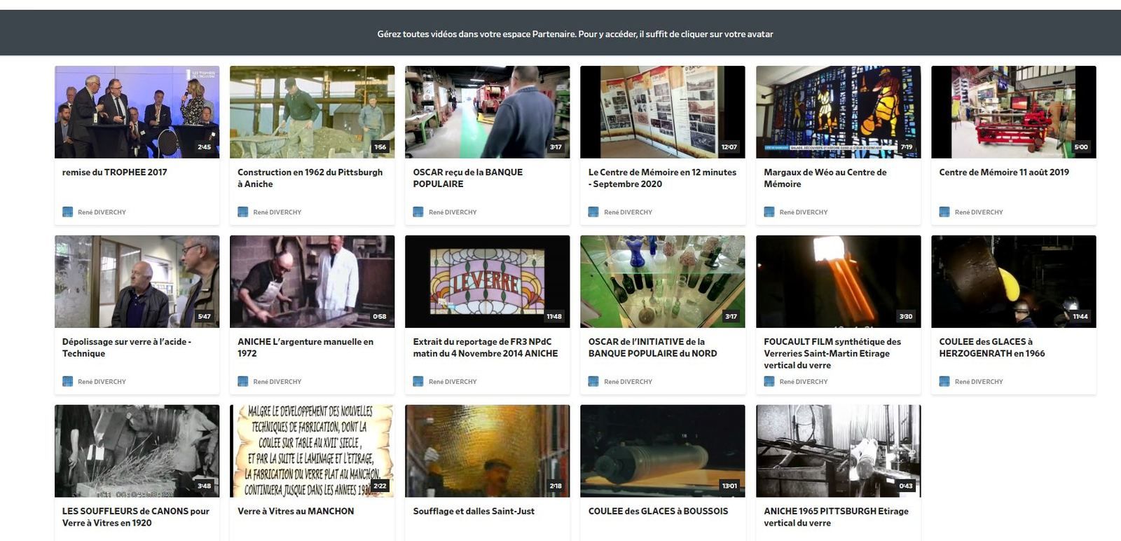Screen dimensions: 1121x541
Task: Click author avatar under 'Dépolissage sur verre' card
Action: (67, 381)
